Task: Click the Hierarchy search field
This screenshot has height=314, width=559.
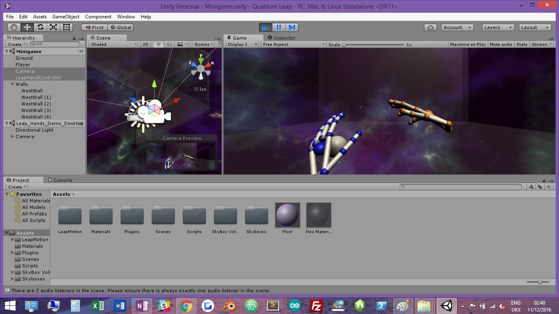Action: (x=55, y=44)
